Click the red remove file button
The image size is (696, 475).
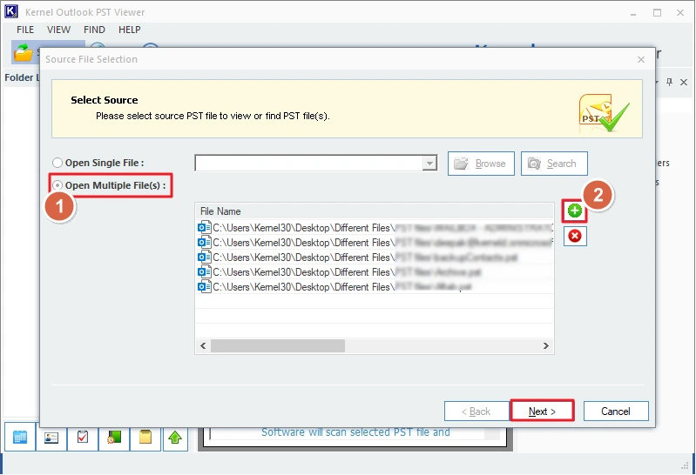point(575,236)
